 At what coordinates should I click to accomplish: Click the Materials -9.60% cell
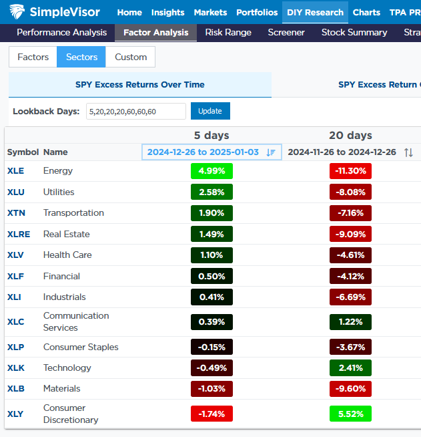(350, 388)
